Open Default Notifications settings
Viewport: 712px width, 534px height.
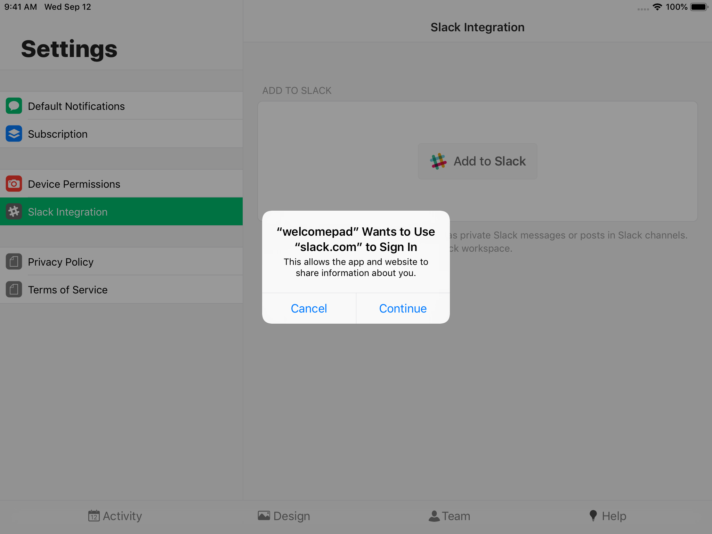tap(121, 106)
